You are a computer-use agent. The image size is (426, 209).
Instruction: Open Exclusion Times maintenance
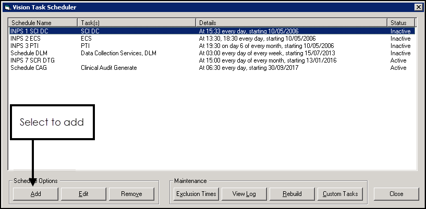(196, 194)
